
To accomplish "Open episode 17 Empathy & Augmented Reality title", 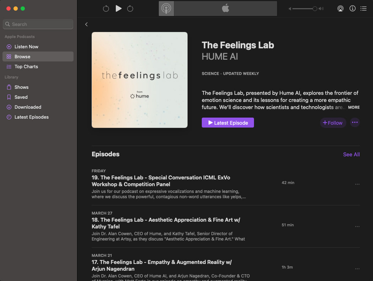I will 162,265.
